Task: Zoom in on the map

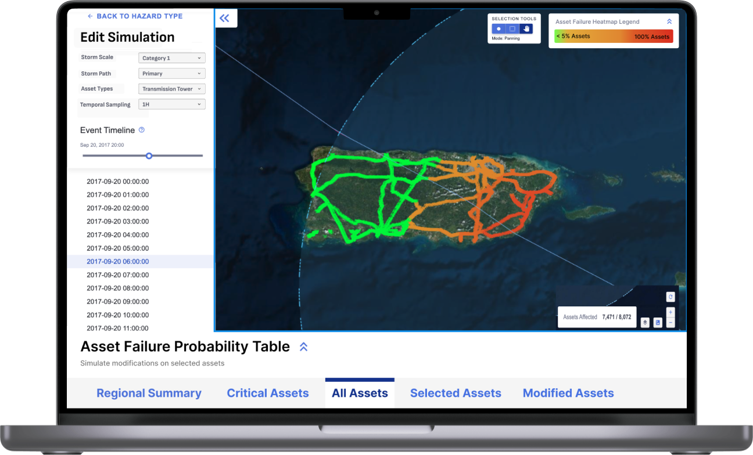Action: [670, 312]
